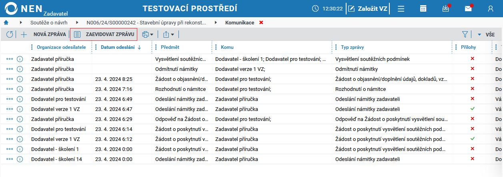Image resolution: width=503 pixels, height=177 pixels.
Task: Open the user profile icon
Action: (x=491, y=8)
